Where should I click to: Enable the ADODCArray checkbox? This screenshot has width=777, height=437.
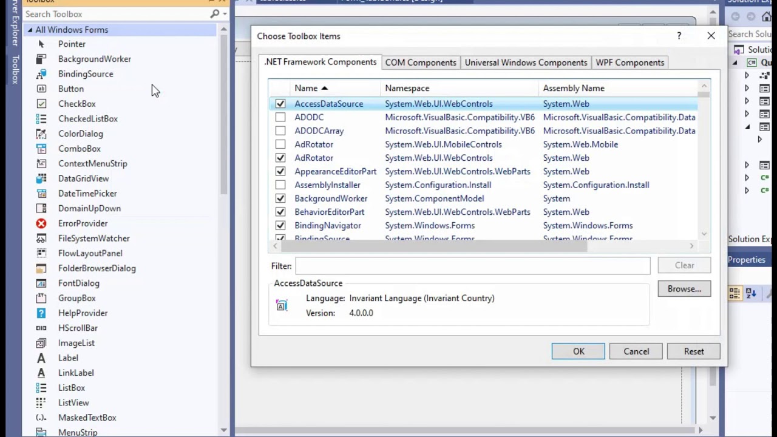280,130
